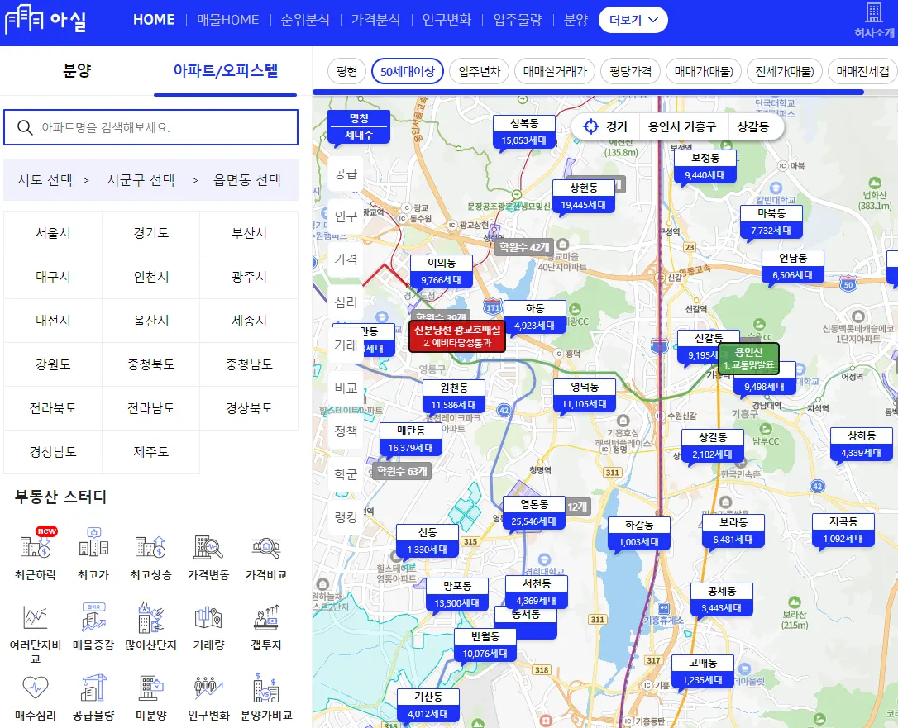This screenshot has height=728, width=898.
Task: Open the 공급 map side menu
Action: coord(346,174)
